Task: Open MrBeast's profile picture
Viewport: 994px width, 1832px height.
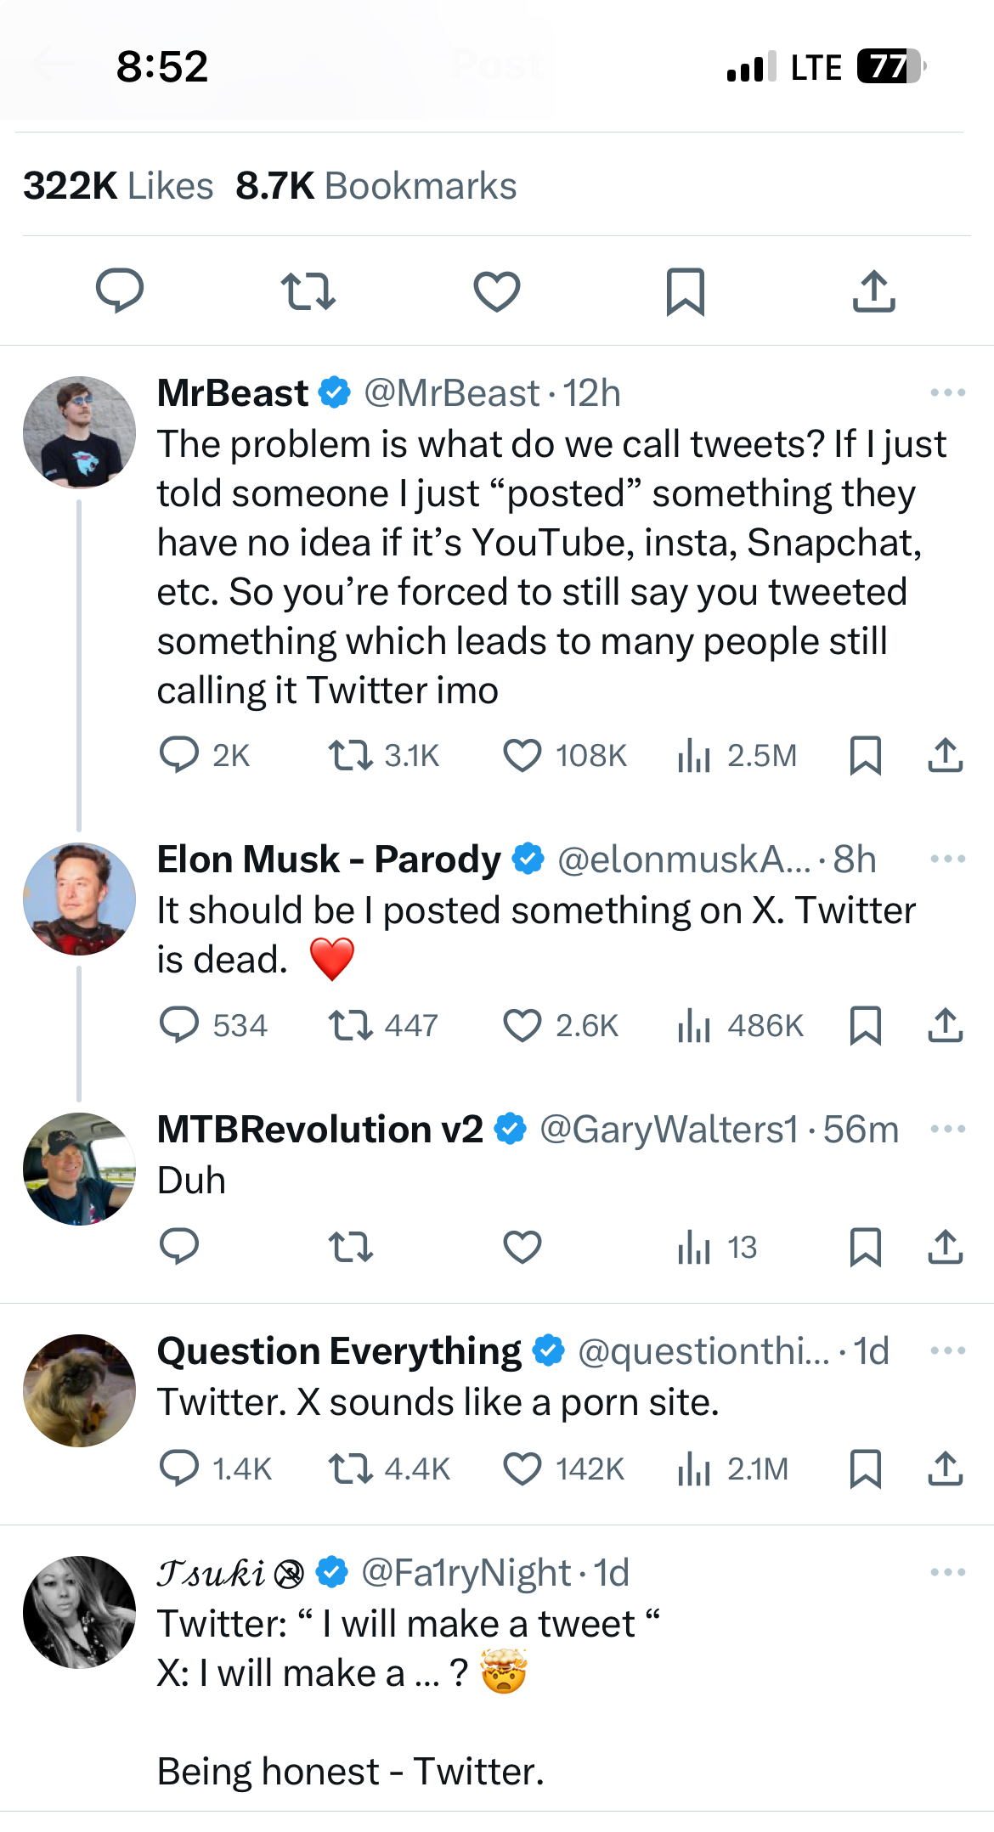Action: pyautogui.click(x=79, y=432)
